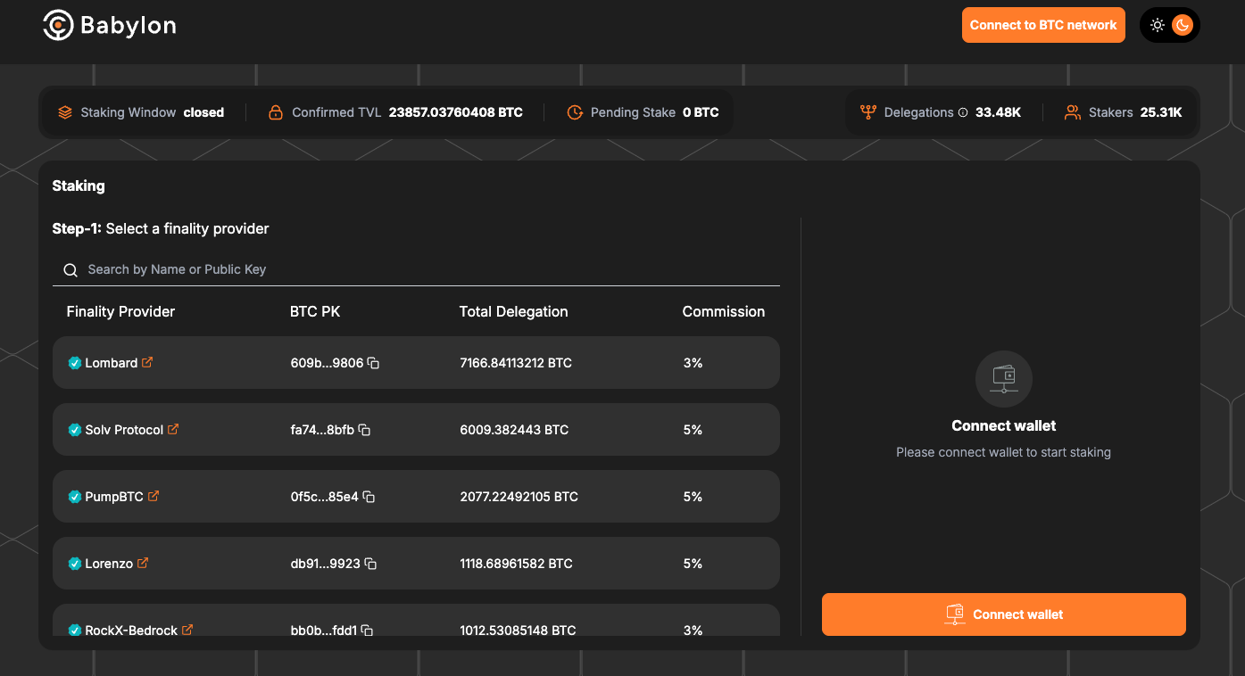This screenshot has height=676, width=1245.
Task: Open RockX-Bedrock external link icon
Action: pos(187,630)
